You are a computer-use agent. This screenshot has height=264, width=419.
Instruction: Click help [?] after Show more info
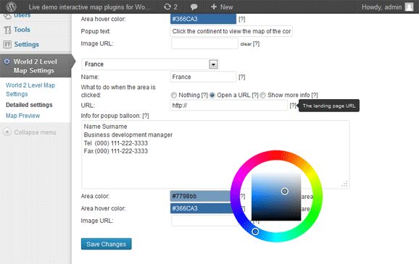pyautogui.click(x=315, y=95)
